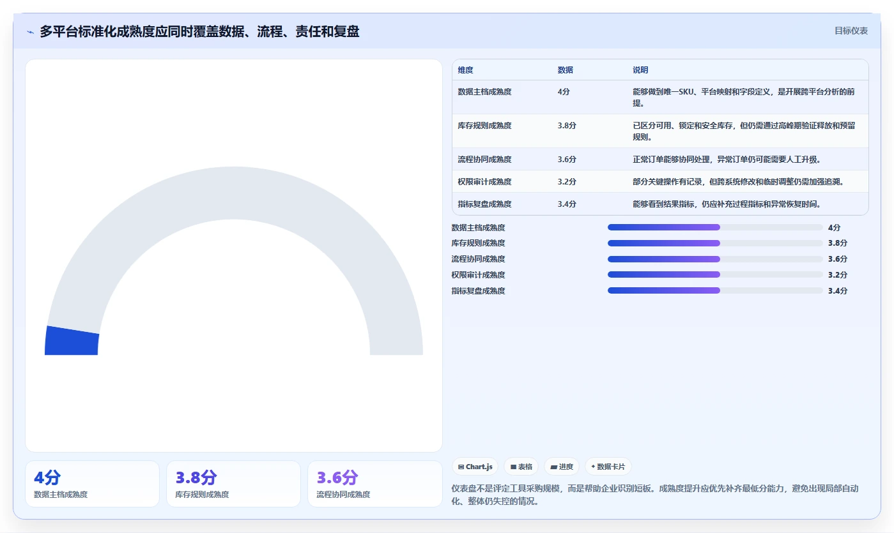
Task: Click the 3.2分 cell in the table
Action: [567, 182]
